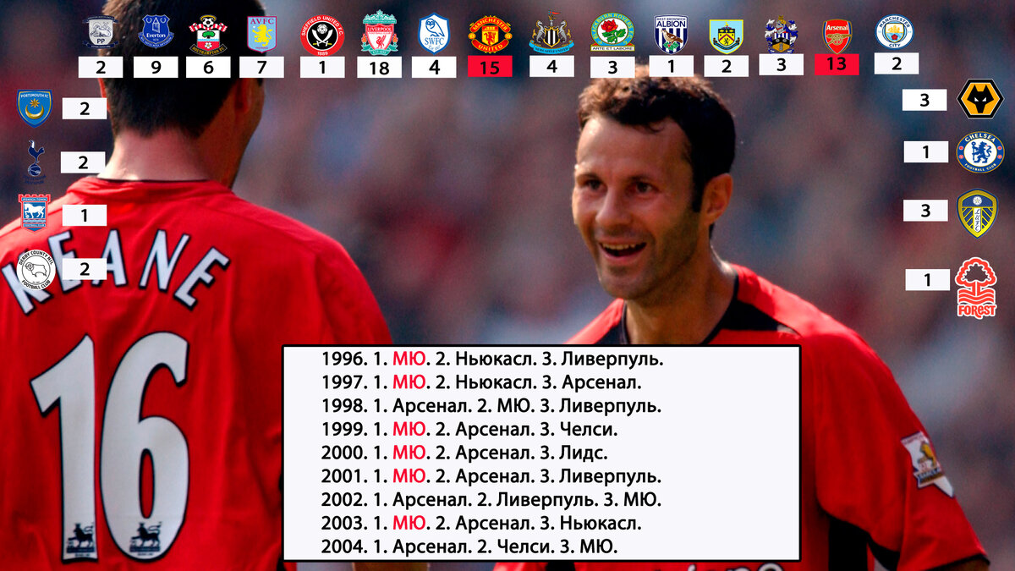Click the Southampton club crest

click(x=208, y=35)
